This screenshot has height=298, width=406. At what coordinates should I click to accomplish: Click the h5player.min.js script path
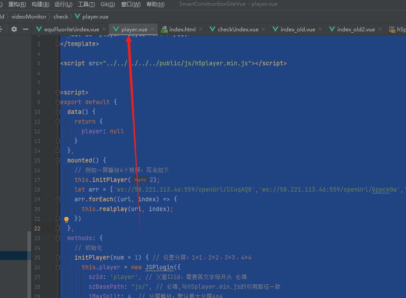[178, 63]
